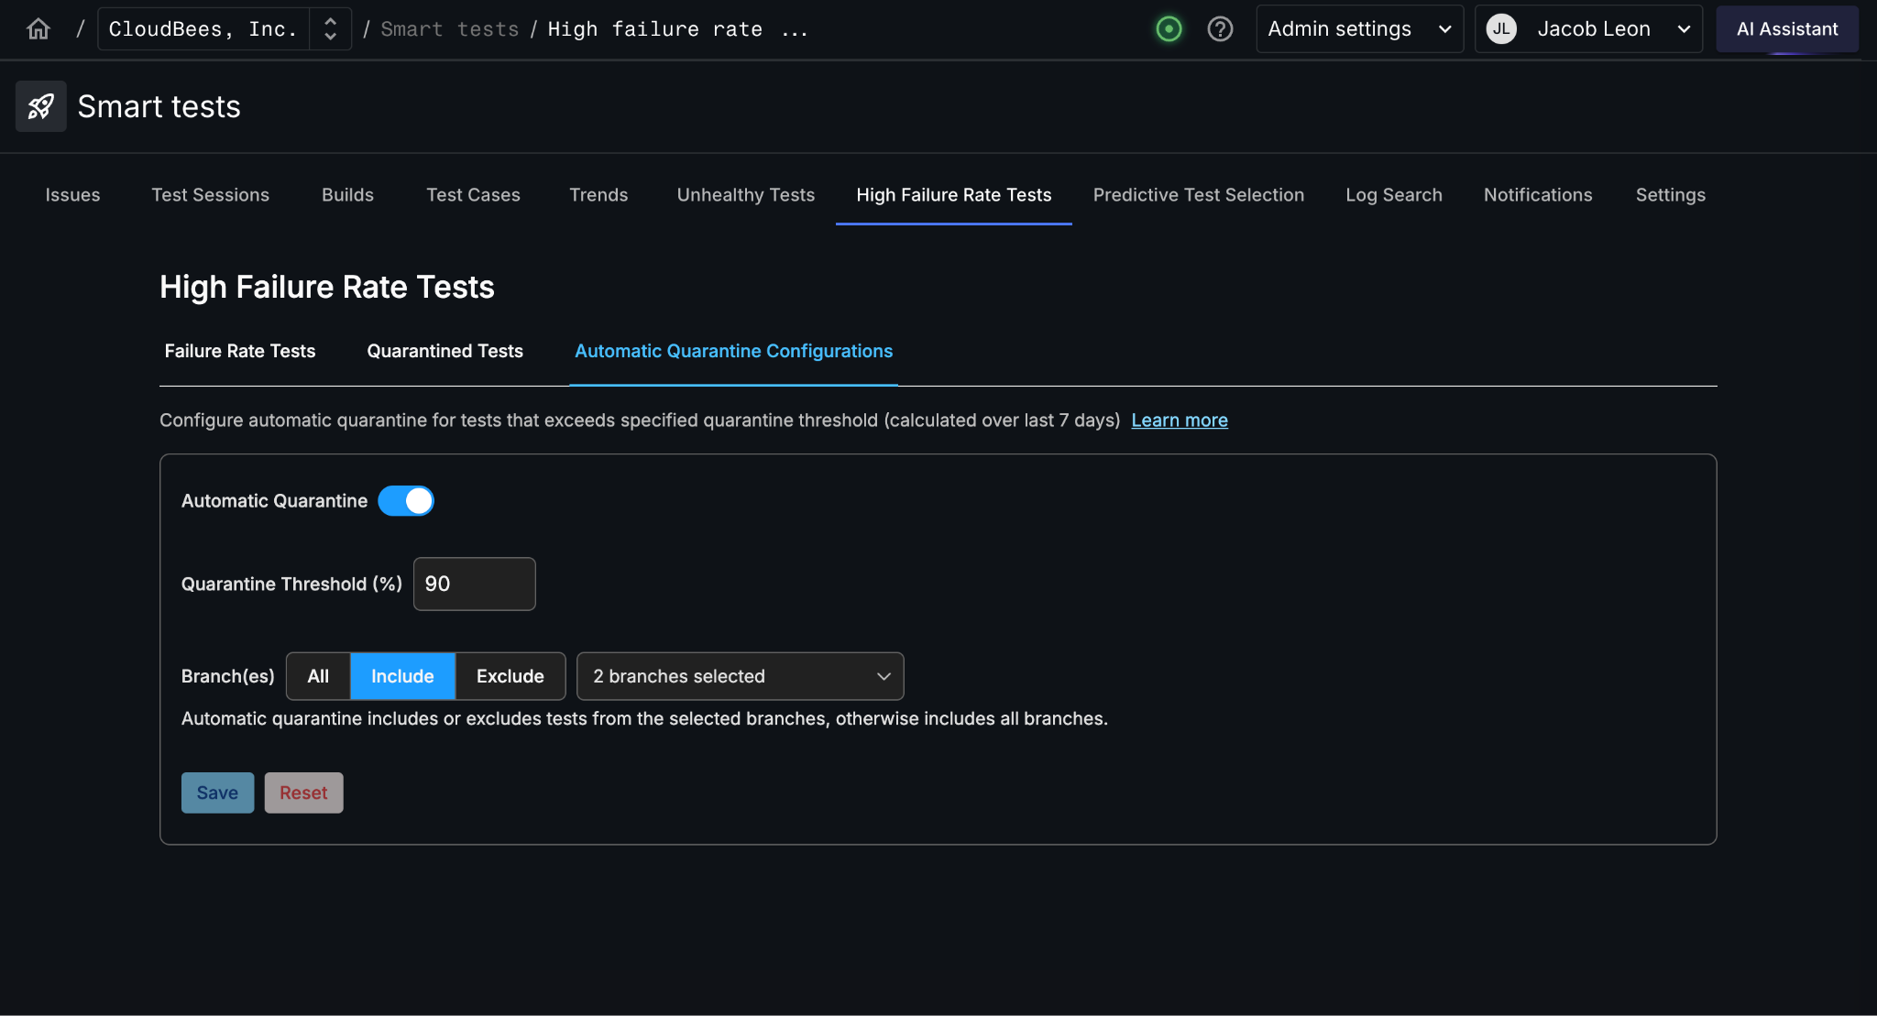The height and width of the screenshot is (1016, 1877).
Task: Click the JL user avatar
Action: tap(1501, 29)
